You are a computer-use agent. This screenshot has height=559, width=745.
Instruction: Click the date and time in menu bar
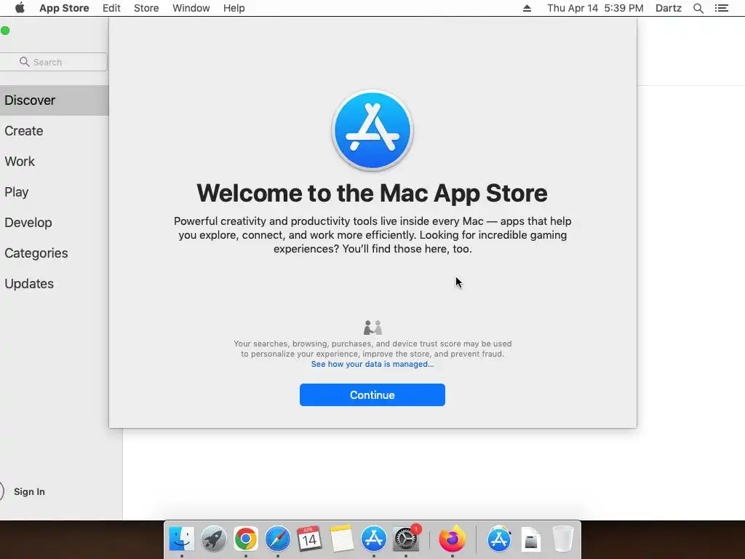pos(595,8)
